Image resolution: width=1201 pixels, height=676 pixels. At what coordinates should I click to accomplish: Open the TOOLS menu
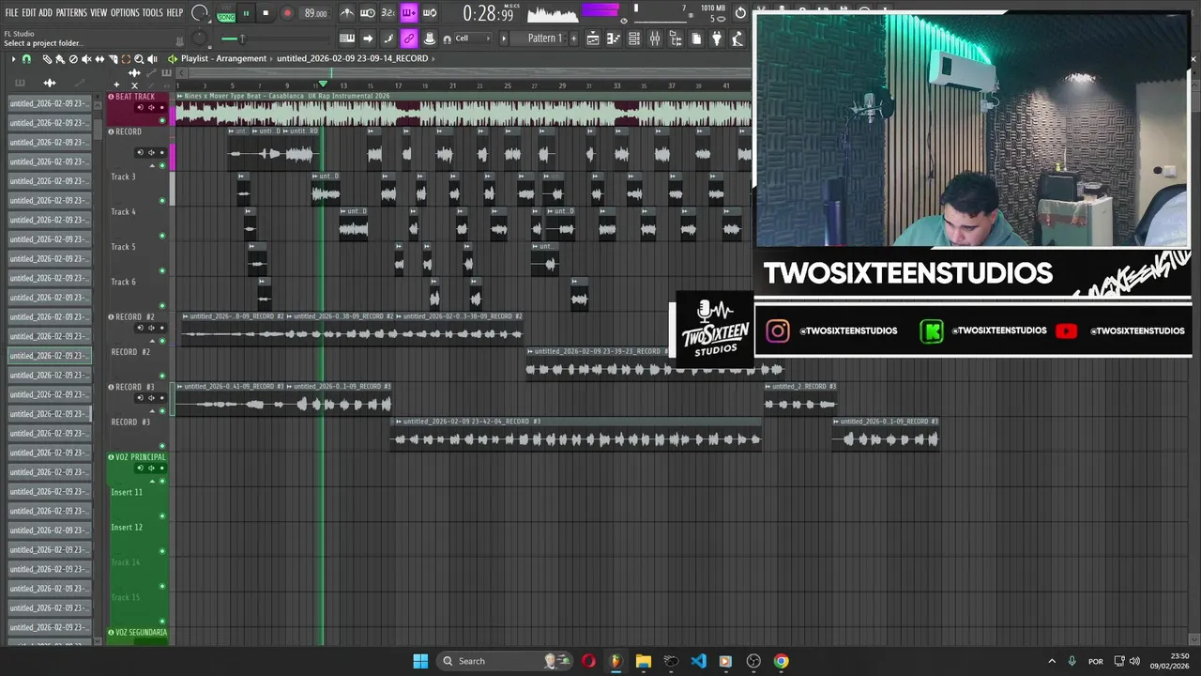(x=152, y=13)
